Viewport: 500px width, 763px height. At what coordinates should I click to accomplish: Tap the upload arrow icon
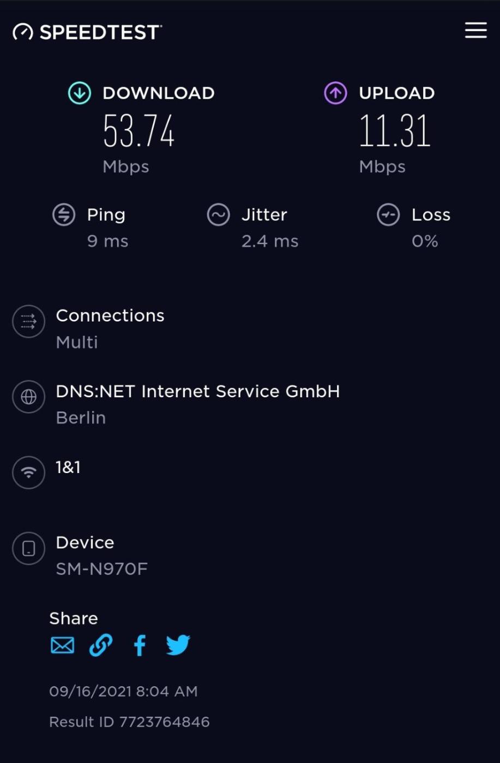click(335, 93)
